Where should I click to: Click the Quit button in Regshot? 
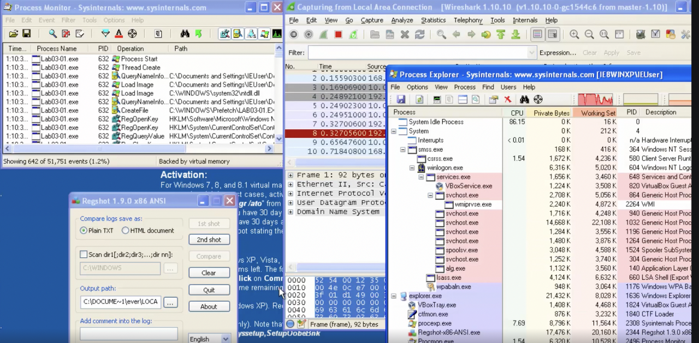pyautogui.click(x=209, y=290)
